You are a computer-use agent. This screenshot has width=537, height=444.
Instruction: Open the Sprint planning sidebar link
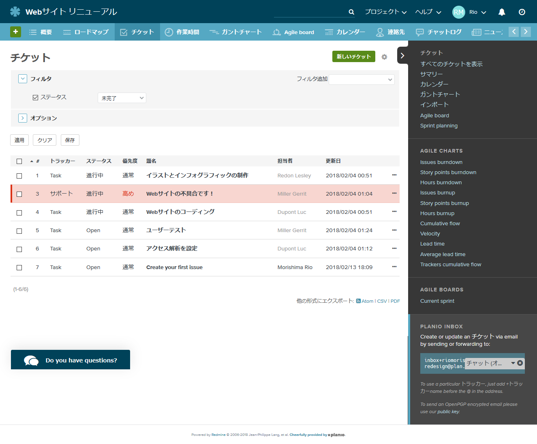point(439,126)
